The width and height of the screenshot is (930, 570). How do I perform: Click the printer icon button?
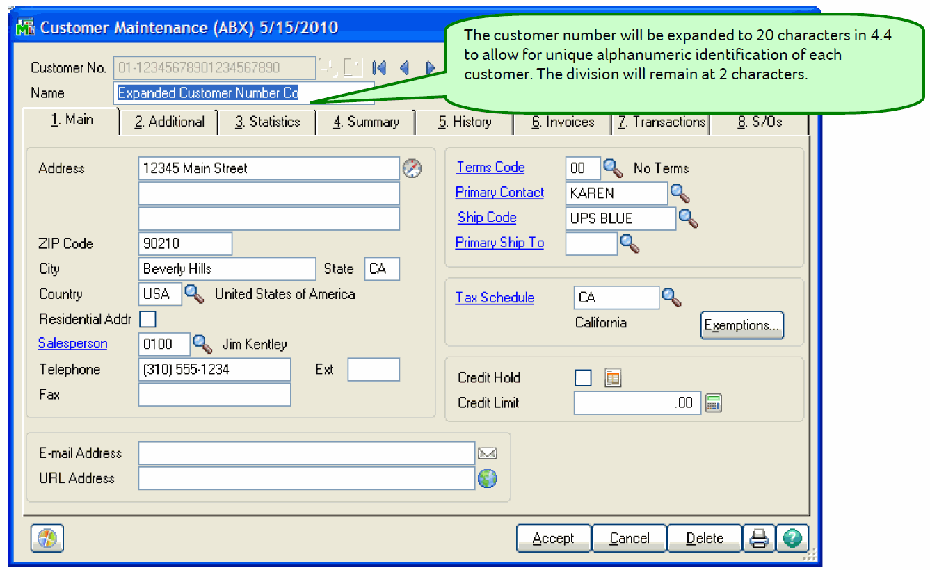point(759,538)
